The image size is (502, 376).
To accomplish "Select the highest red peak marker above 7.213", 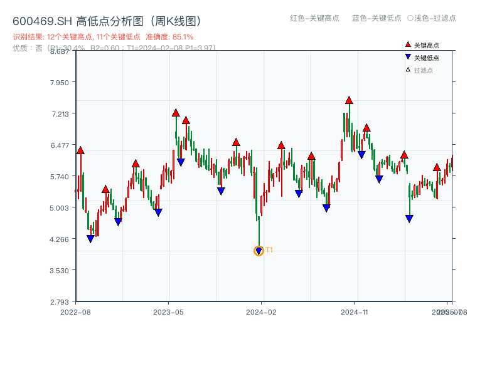I will tap(349, 100).
